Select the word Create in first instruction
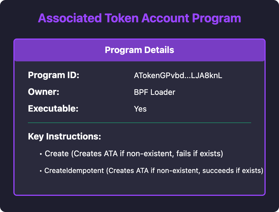The height and width of the screenshot is (212, 279). coord(57,154)
